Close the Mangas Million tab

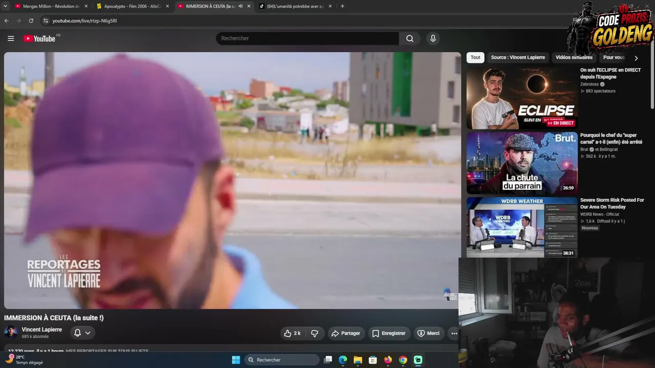point(86,6)
